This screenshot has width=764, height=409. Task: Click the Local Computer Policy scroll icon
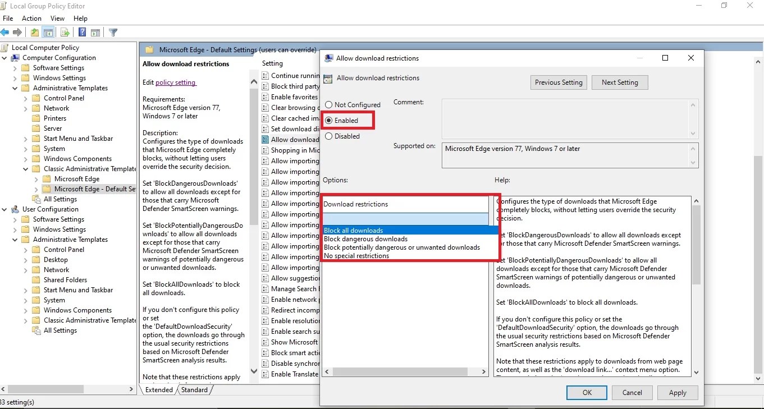click(5, 48)
